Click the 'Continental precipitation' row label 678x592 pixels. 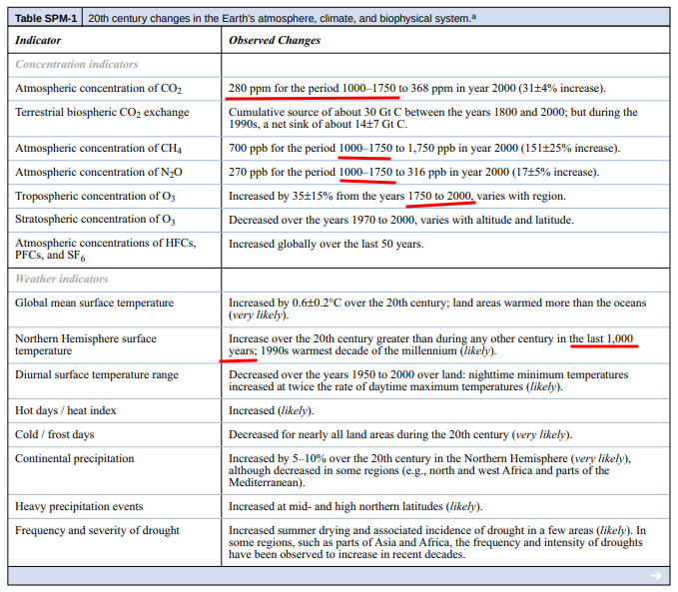74,458
